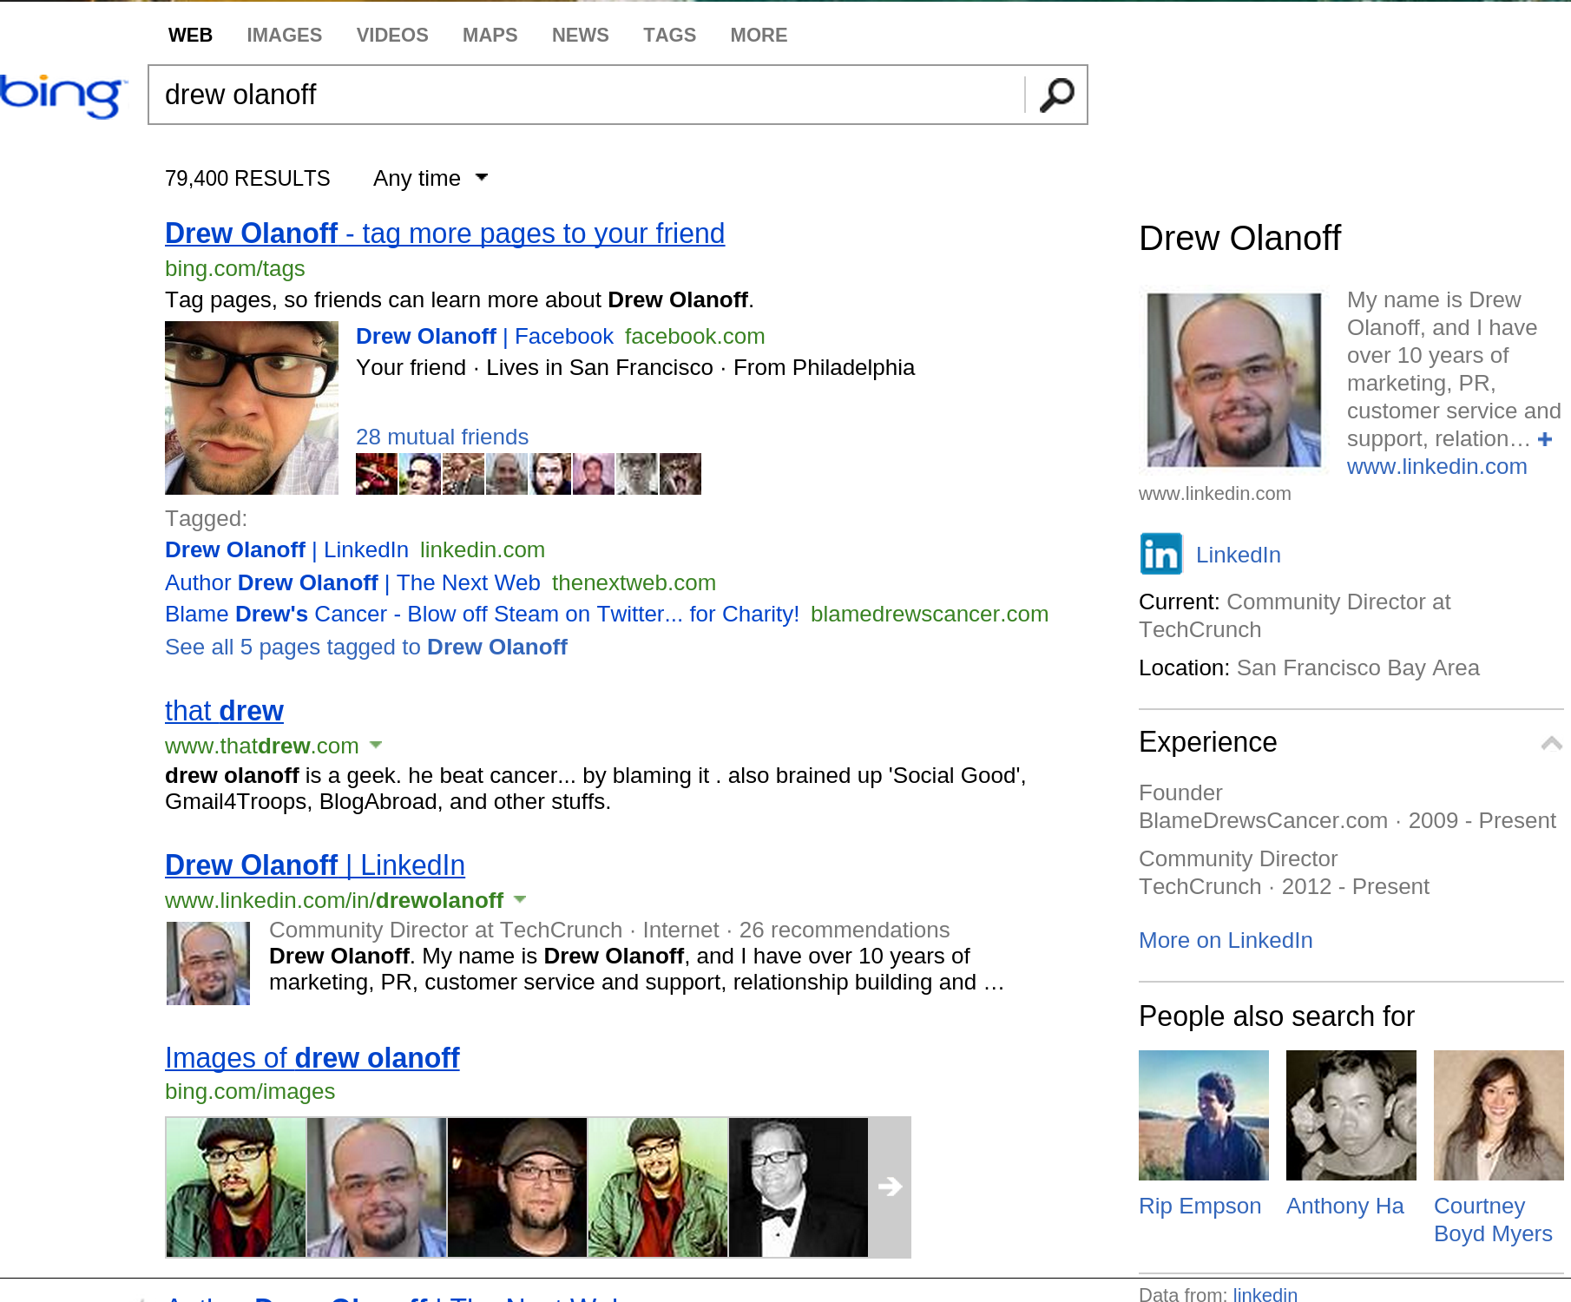This screenshot has width=1571, height=1302.
Task: Open Rip Empson link
Action: [x=1200, y=1206]
